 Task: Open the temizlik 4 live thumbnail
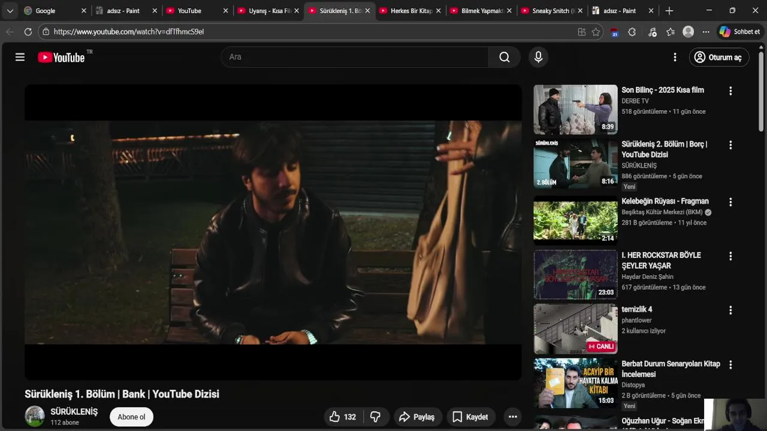click(x=575, y=329)
